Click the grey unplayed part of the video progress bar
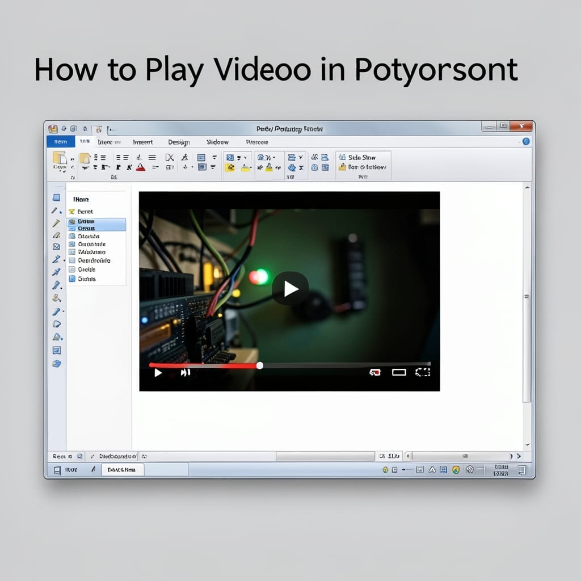 coord(347,365)
